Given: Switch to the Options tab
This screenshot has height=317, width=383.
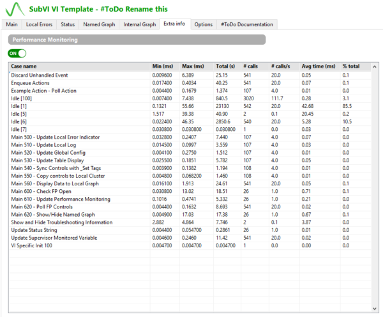Looking at the screenshot, I should point(204,24).
